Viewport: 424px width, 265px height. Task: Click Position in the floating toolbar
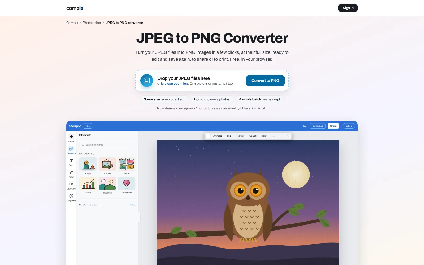(240, 136)
